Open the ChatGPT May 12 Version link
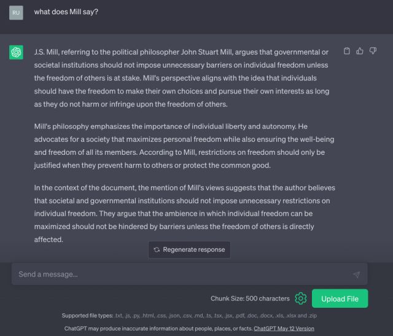This screenshot has width=393, height=336. (x=284, y=329)
